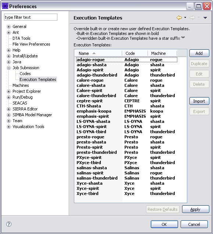Viewport: 213px width, 234px height.
Task: Select Execution Templates tree item
Action: [x=38, y=79]
